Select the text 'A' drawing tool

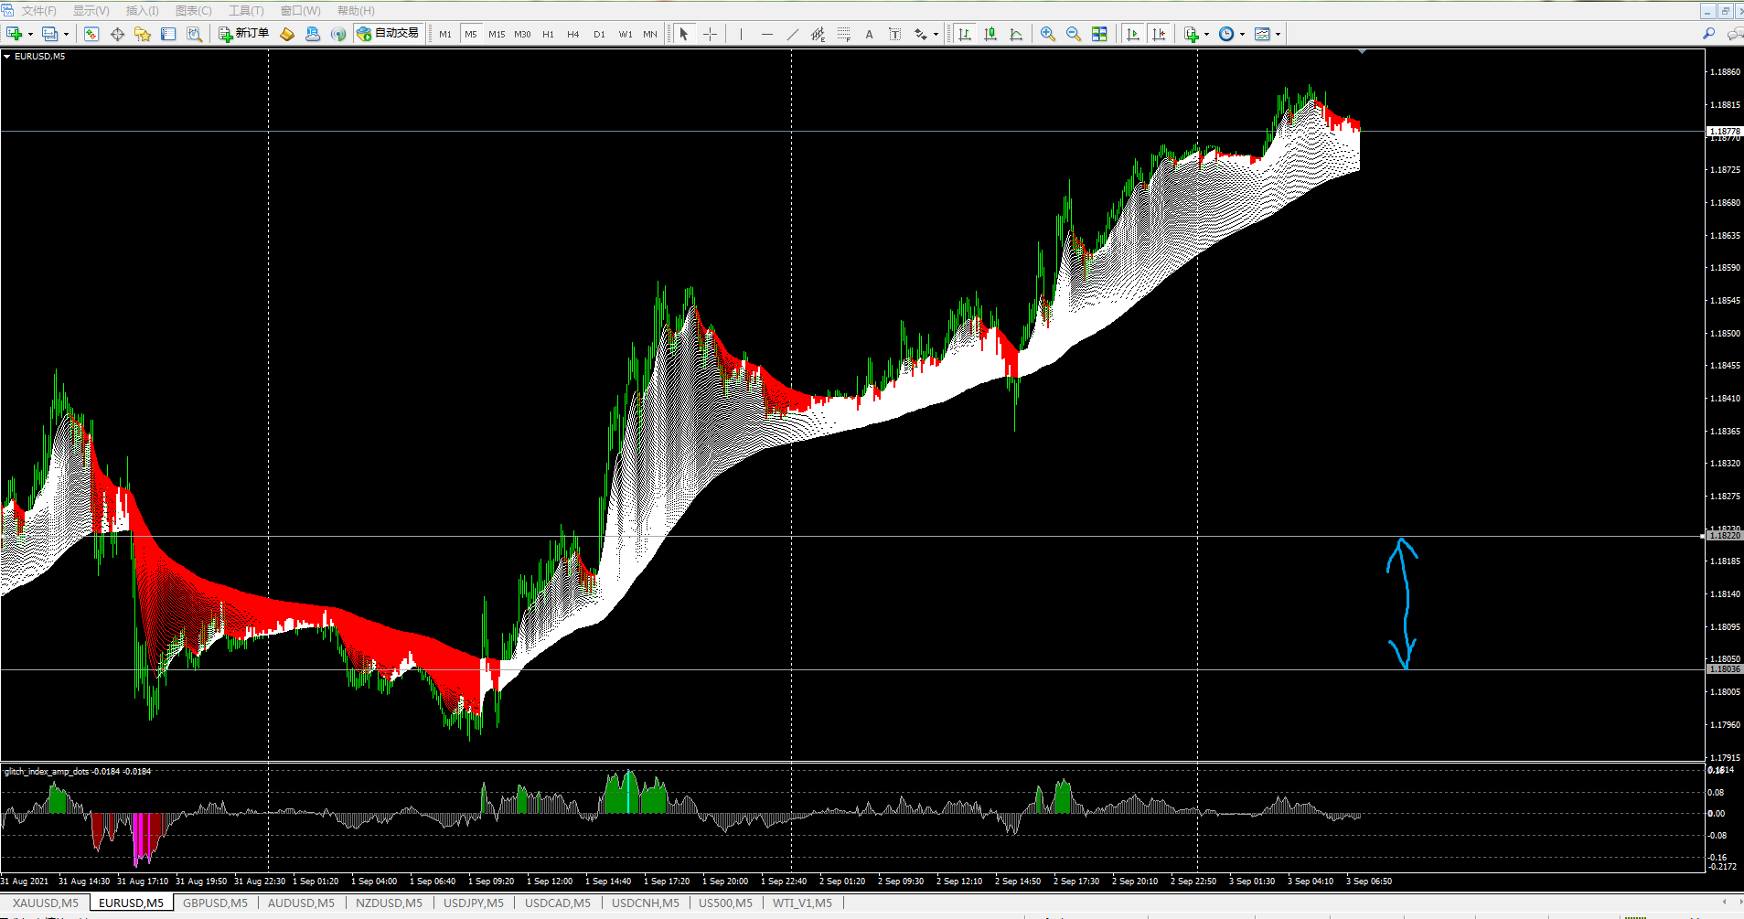(869, 34)
